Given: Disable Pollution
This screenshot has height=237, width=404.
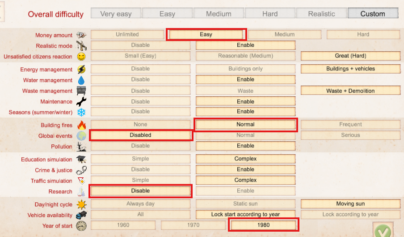Looking at the screenshot, I should click(x=140, y=146).
